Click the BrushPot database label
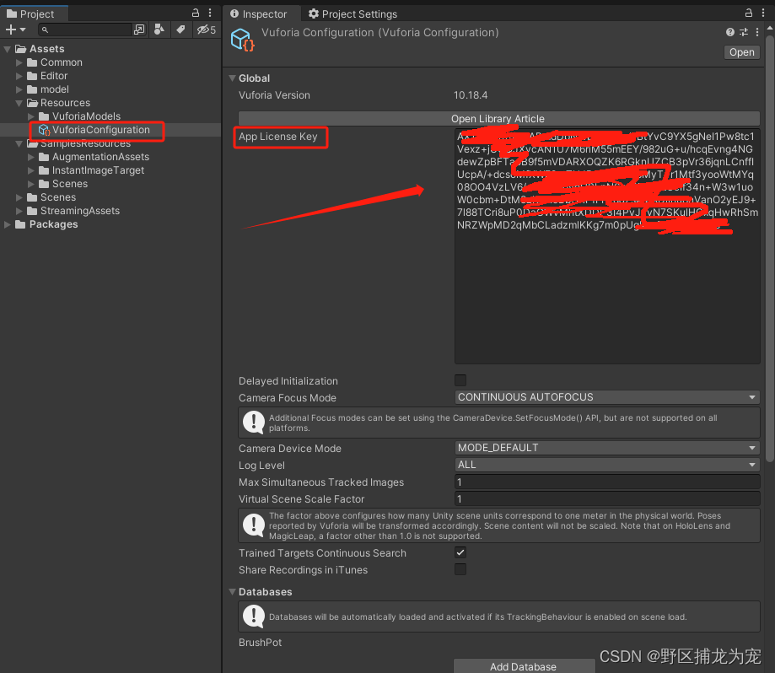Image resolution: width=775 pixels, height=673 pixels. 260,643
